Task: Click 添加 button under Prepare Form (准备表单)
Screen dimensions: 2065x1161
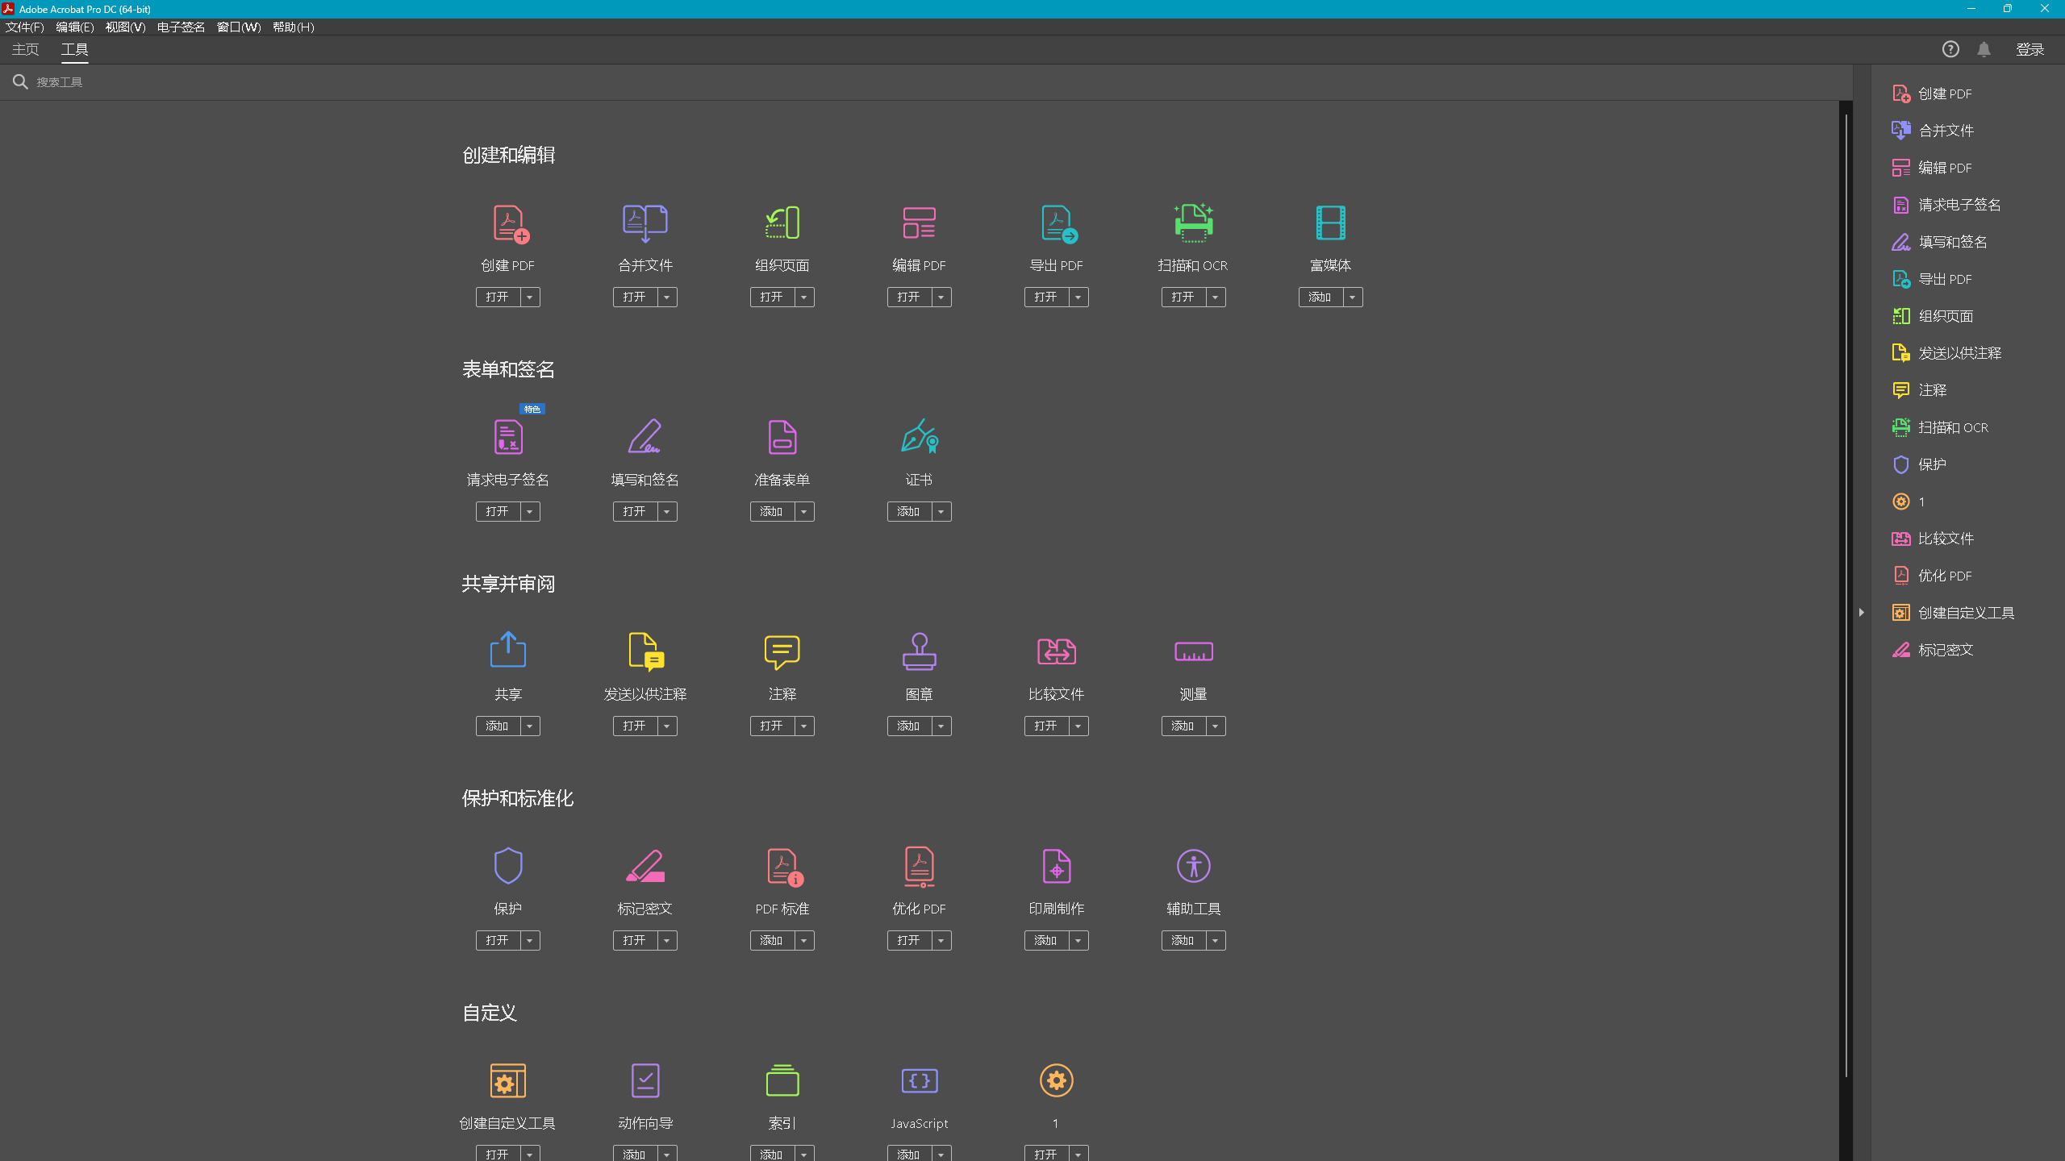Action: pyautogui.click(x=771, y=512)
